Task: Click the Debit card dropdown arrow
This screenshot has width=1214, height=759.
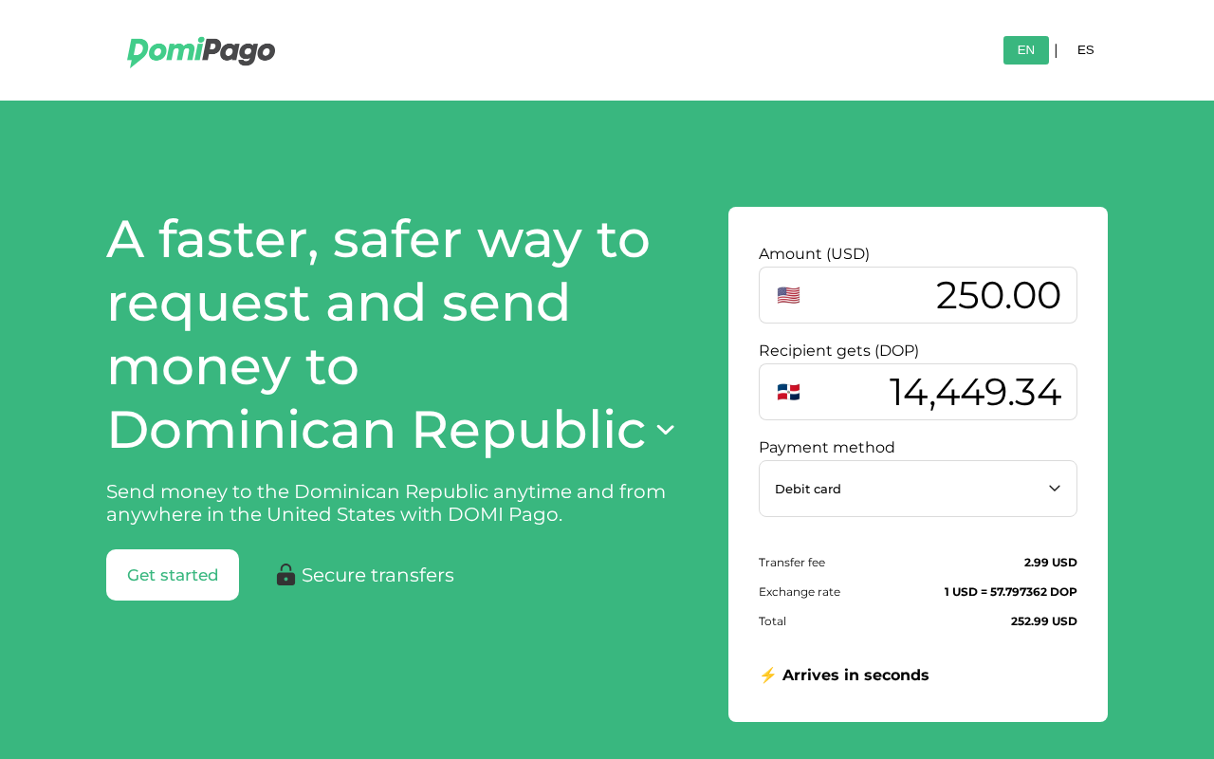Action: pos(1054,489)
